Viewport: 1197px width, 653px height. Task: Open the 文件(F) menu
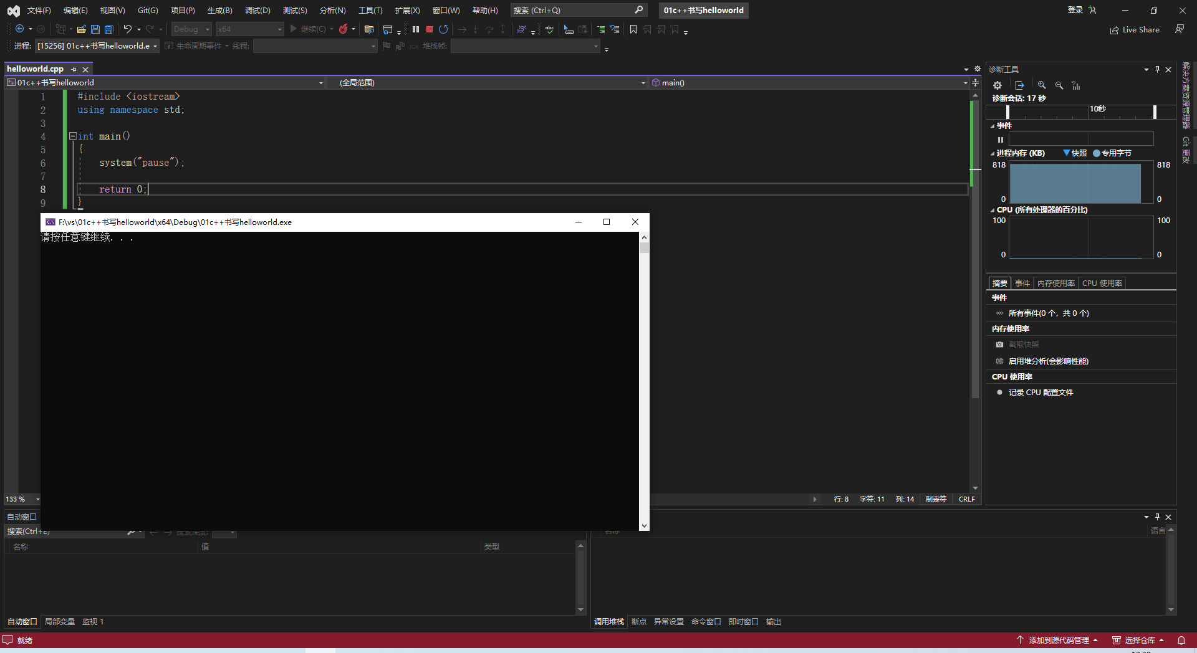(39, 10)
